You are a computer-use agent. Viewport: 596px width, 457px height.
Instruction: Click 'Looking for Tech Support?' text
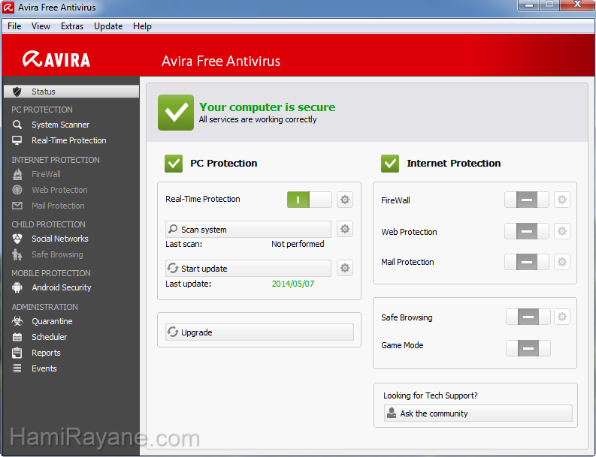(430, 395)
